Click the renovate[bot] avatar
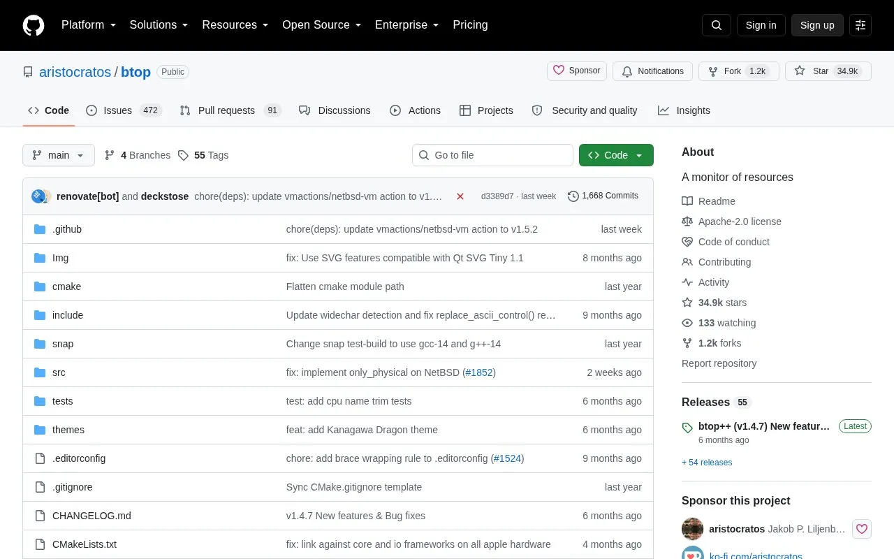The image size is (894, 559). [x=39, y=196]
